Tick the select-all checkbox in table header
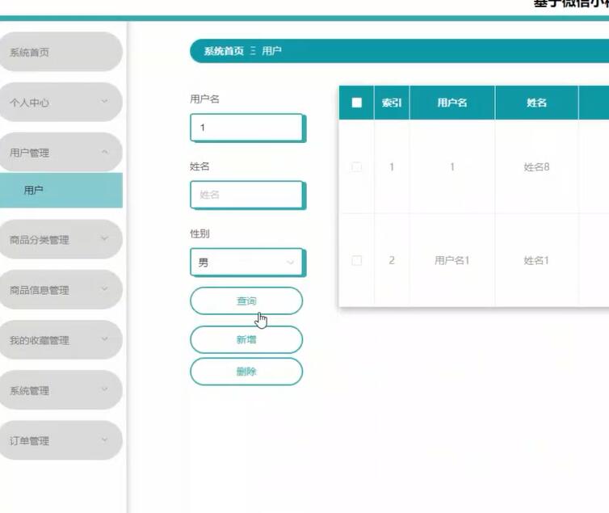 coord(357,103)
